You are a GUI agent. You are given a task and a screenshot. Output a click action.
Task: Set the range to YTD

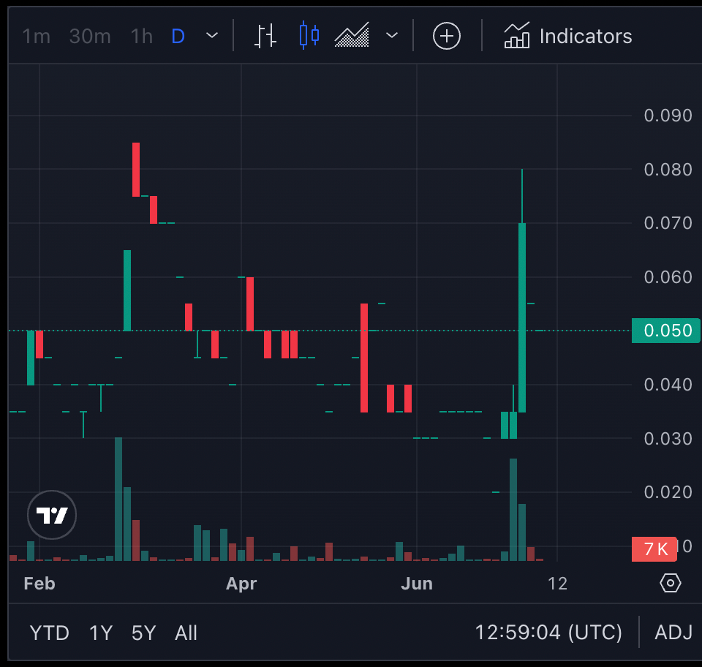pyautogui.click(x=50, y=633)
